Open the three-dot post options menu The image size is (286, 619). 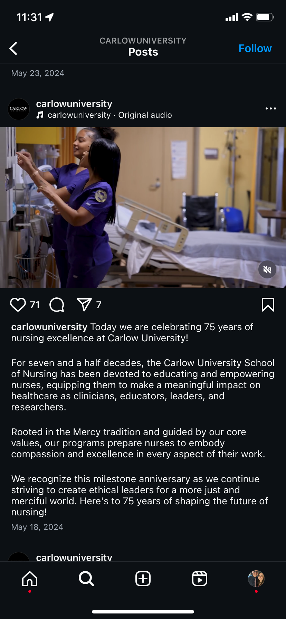(270, 108)
